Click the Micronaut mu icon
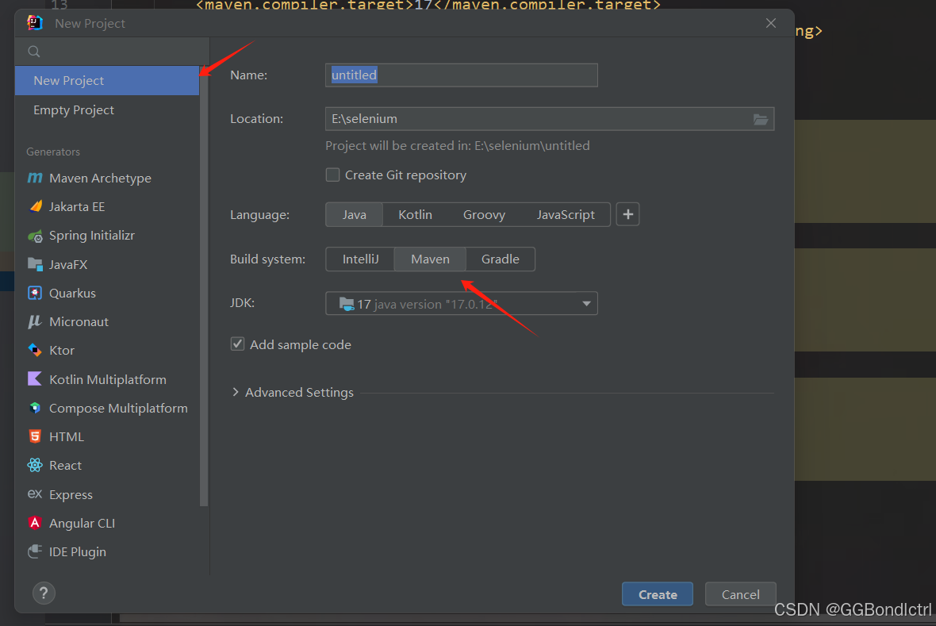The width and height of the screenshot is (936, 626). [35, 321]
